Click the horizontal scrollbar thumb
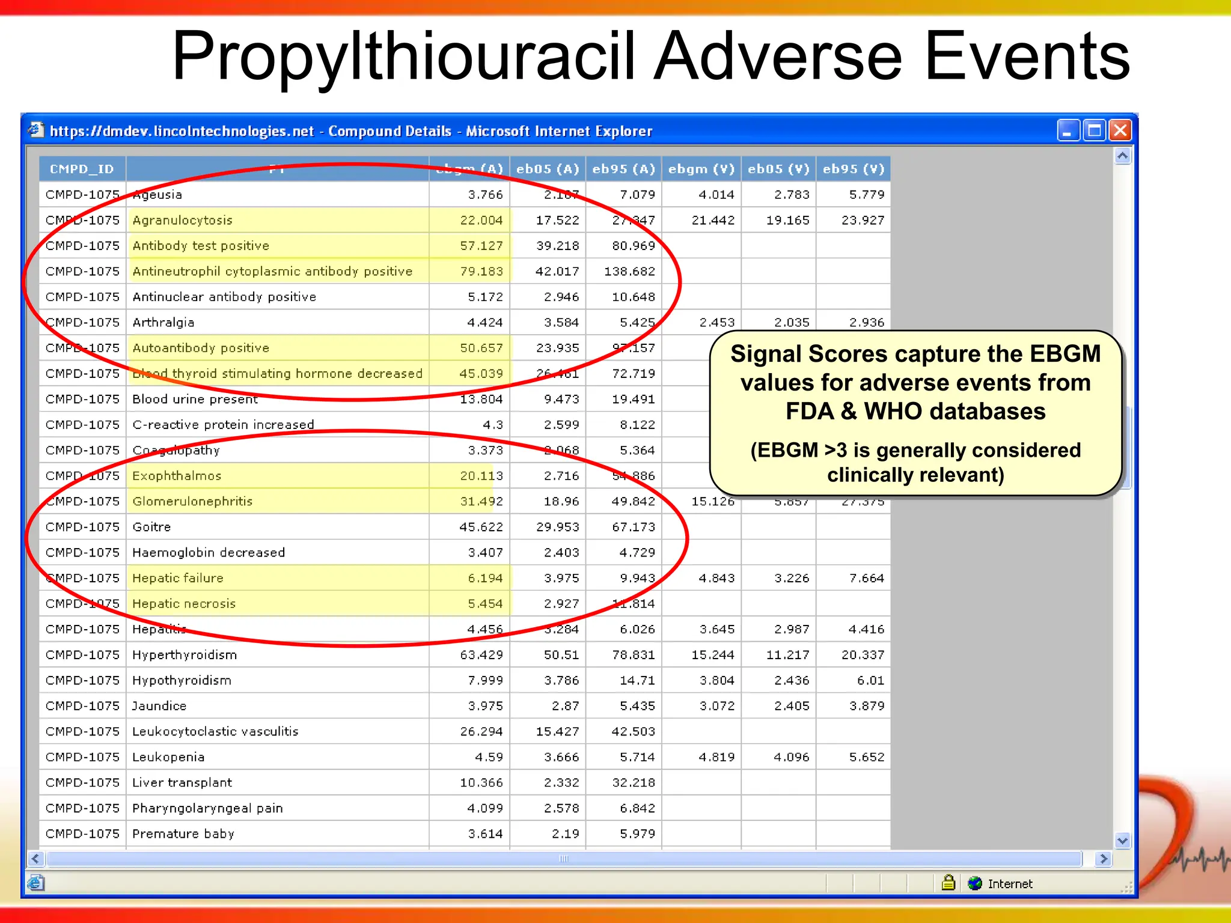 (564, 859)
